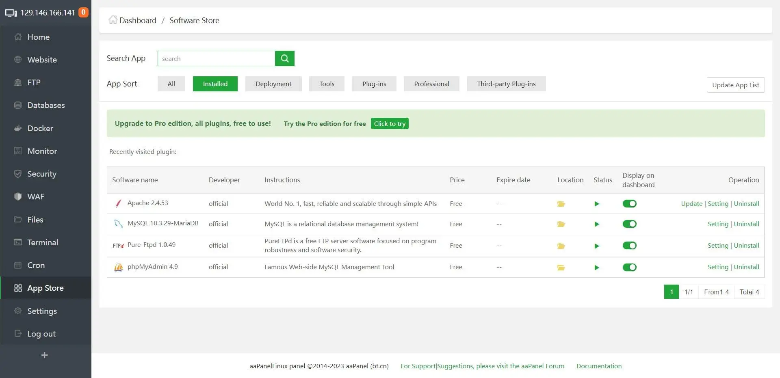Click the phpMyAdmin sailboat icon

point(118,267)
